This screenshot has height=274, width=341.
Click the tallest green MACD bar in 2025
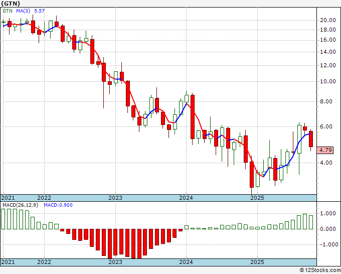coord(305,221)
